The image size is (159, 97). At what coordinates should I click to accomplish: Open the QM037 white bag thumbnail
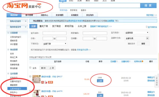click(36, 79)
